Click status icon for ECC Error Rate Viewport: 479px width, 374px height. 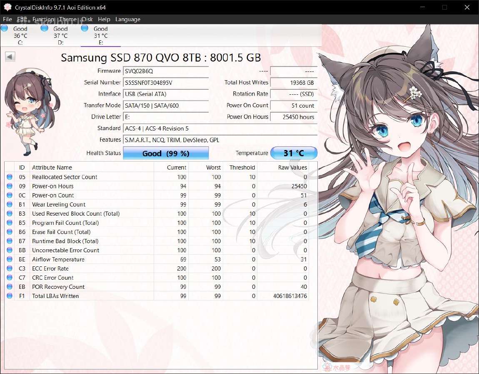click(x=10, y=268)
